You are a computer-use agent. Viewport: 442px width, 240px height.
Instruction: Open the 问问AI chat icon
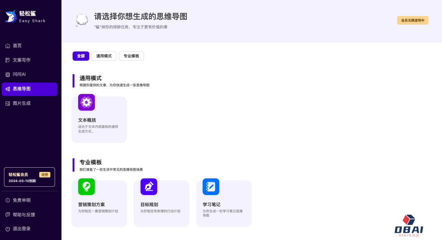click(x=8, y=74)
